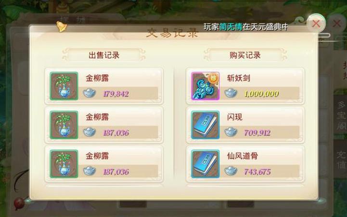
Task: Click player name 简无情 in announcement
Action: (231, 27)
